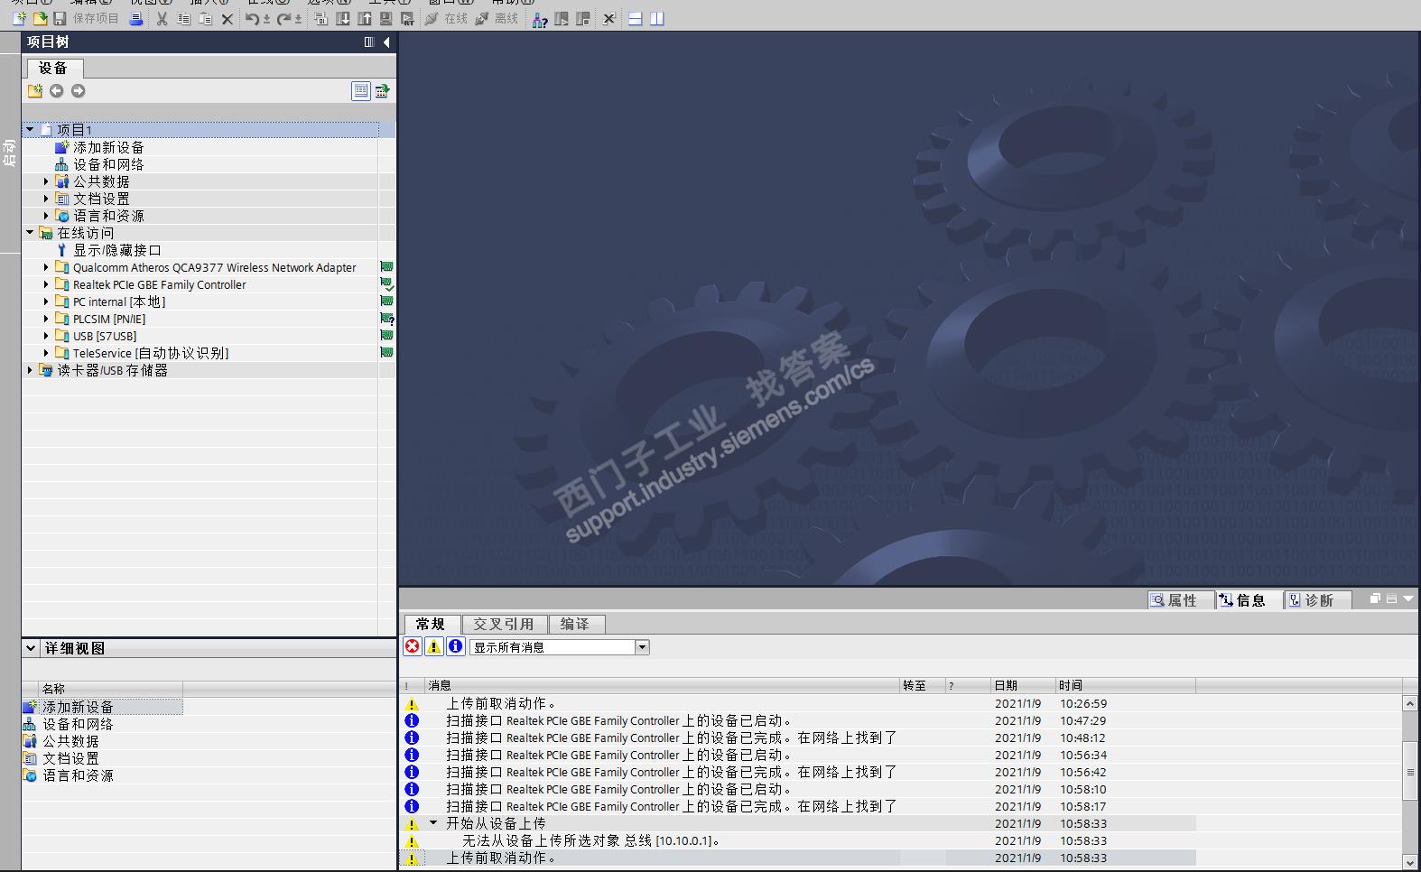Expand the 公共数据 folder
Screen dimensions: 1421x872
tap(46, 181)
